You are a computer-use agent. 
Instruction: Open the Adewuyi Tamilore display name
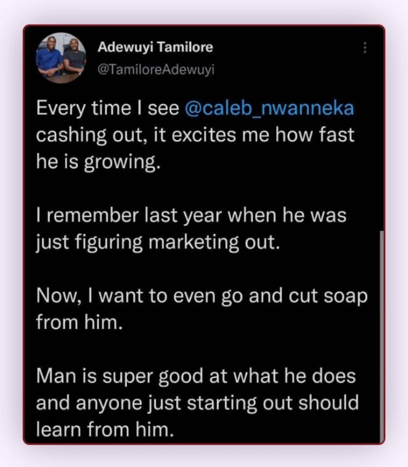click(x=155, y=48)
